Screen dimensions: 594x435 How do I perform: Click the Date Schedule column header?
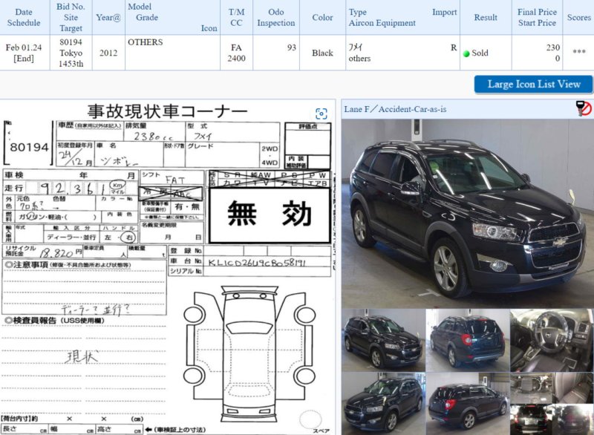(24, 17)
